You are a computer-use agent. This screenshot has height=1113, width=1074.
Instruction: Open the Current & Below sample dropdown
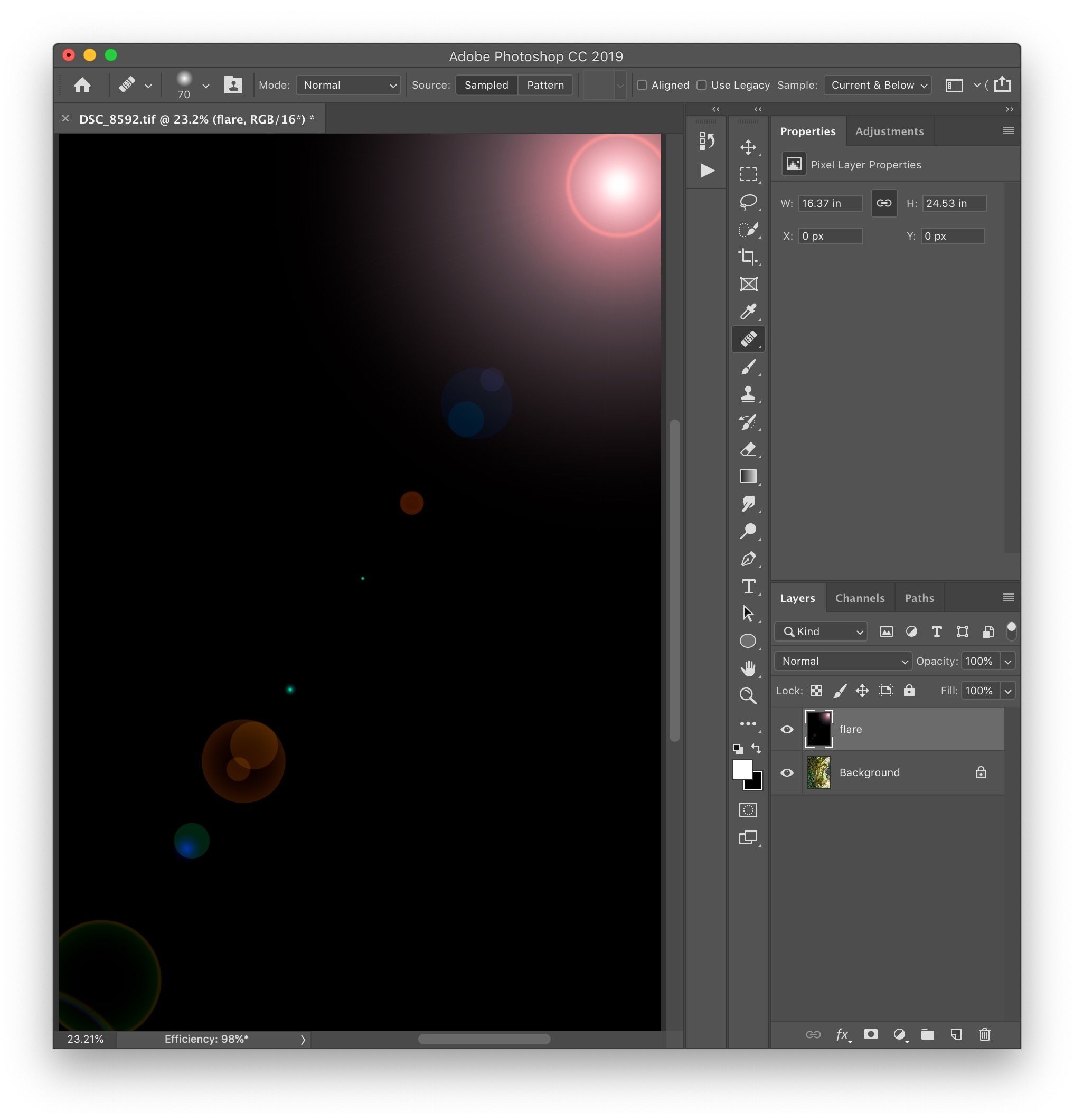[x=877, y=85]
